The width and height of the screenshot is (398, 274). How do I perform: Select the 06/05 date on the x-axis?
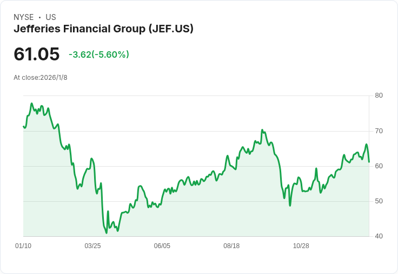point(162,246)
